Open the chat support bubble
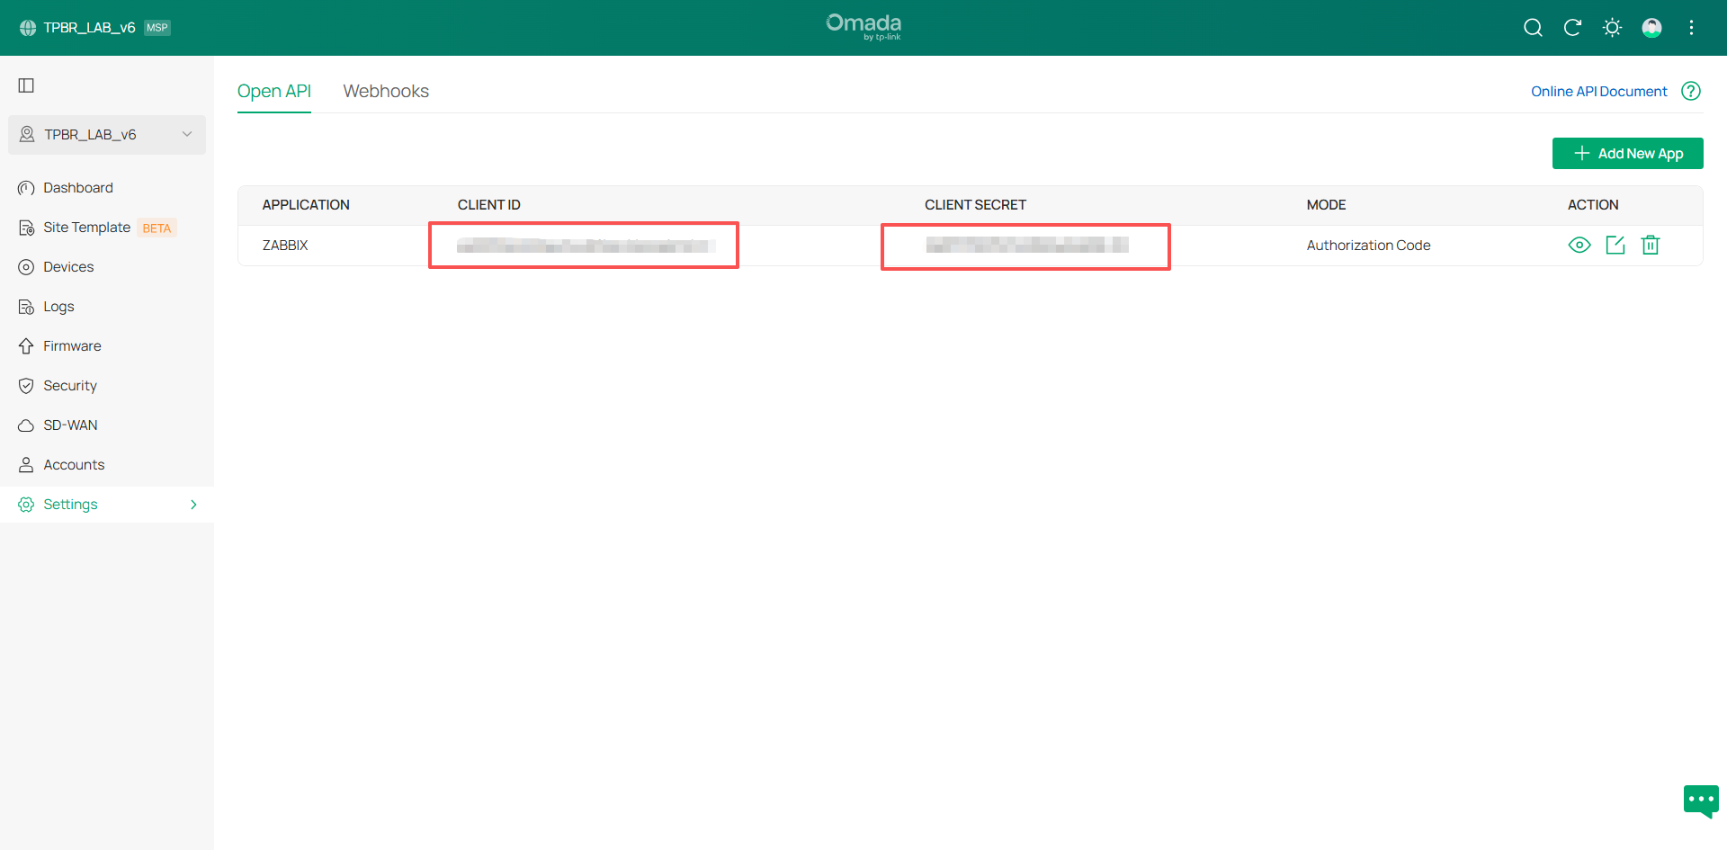1727x850 pixels. pos(1700,800)
